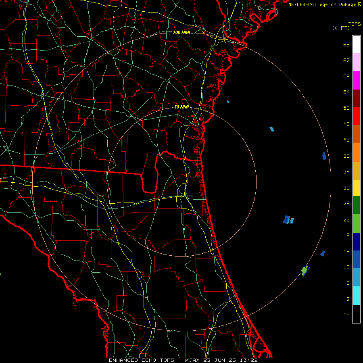Click the dark orange legend swatch
The image size is (363, 363).
(356, 134)
